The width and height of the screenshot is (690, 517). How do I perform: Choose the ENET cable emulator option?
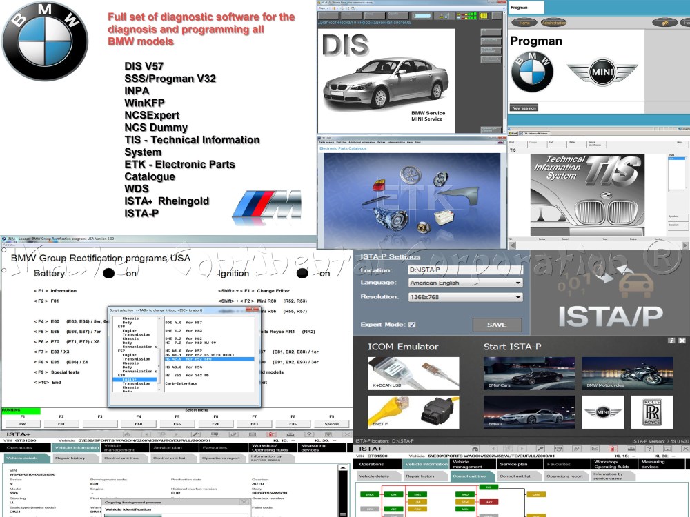click(413, 412)
